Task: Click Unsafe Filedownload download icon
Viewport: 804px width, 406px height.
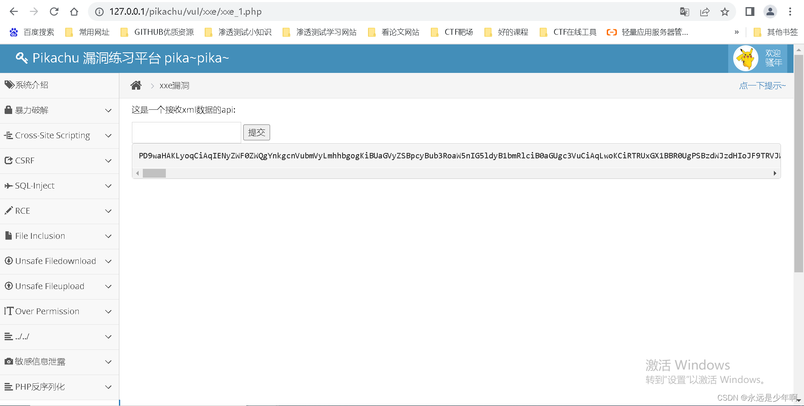Action: coord(8,261)
